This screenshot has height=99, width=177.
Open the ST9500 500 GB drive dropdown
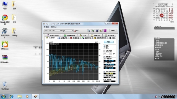(x=59, y=31)
